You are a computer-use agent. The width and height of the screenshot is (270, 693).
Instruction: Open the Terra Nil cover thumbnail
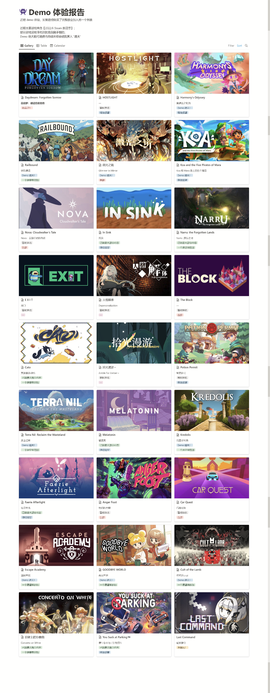click(x=56, y=411)
